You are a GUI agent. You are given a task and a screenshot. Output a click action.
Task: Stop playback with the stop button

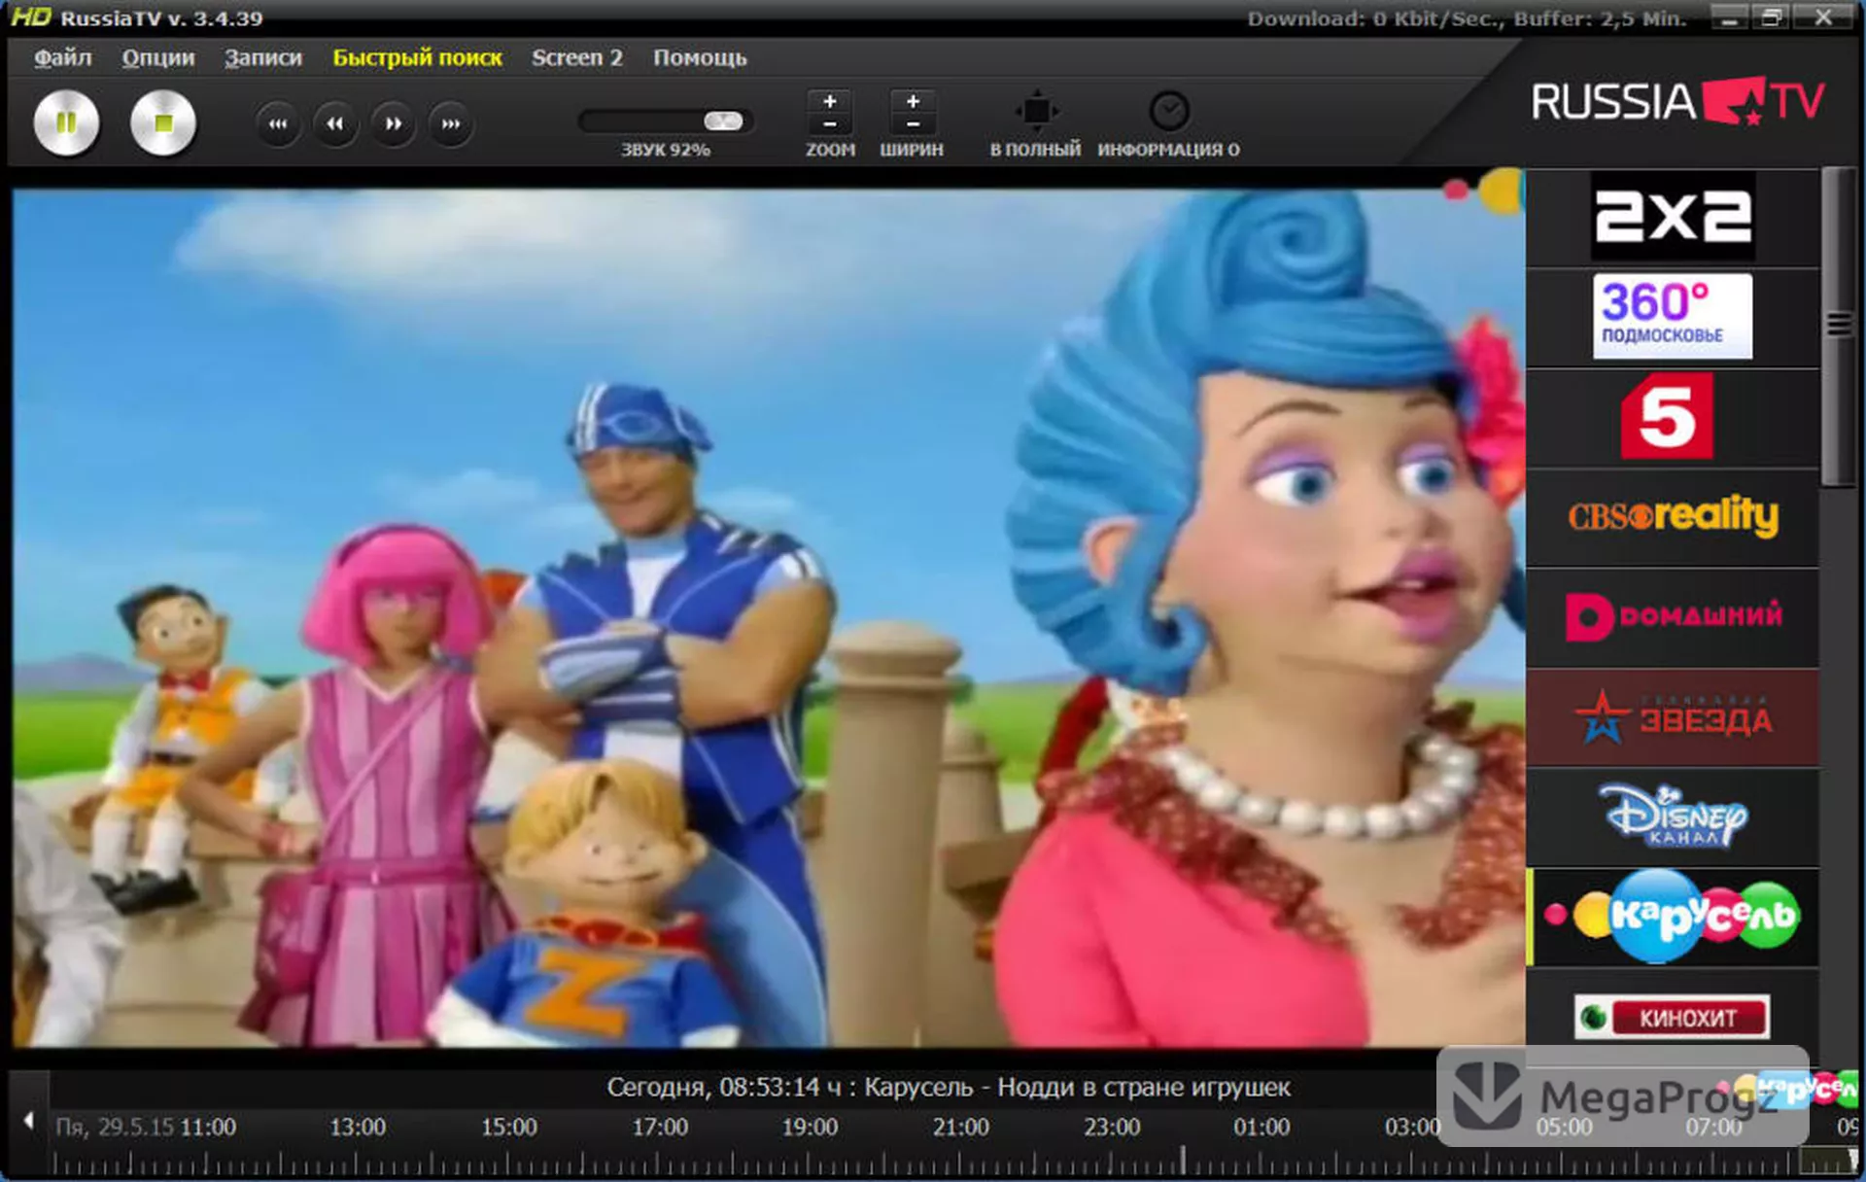(163, 123)
